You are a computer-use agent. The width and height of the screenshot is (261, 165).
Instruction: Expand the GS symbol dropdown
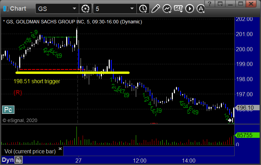tap(74, 8)
